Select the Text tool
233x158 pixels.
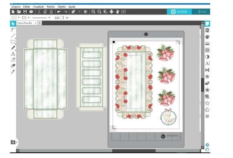(13, 54)
